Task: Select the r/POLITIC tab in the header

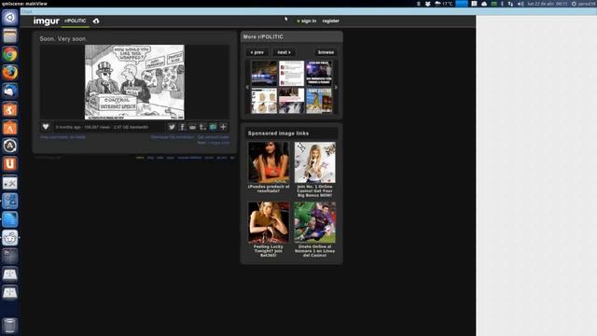Action: tap(75, 21)
